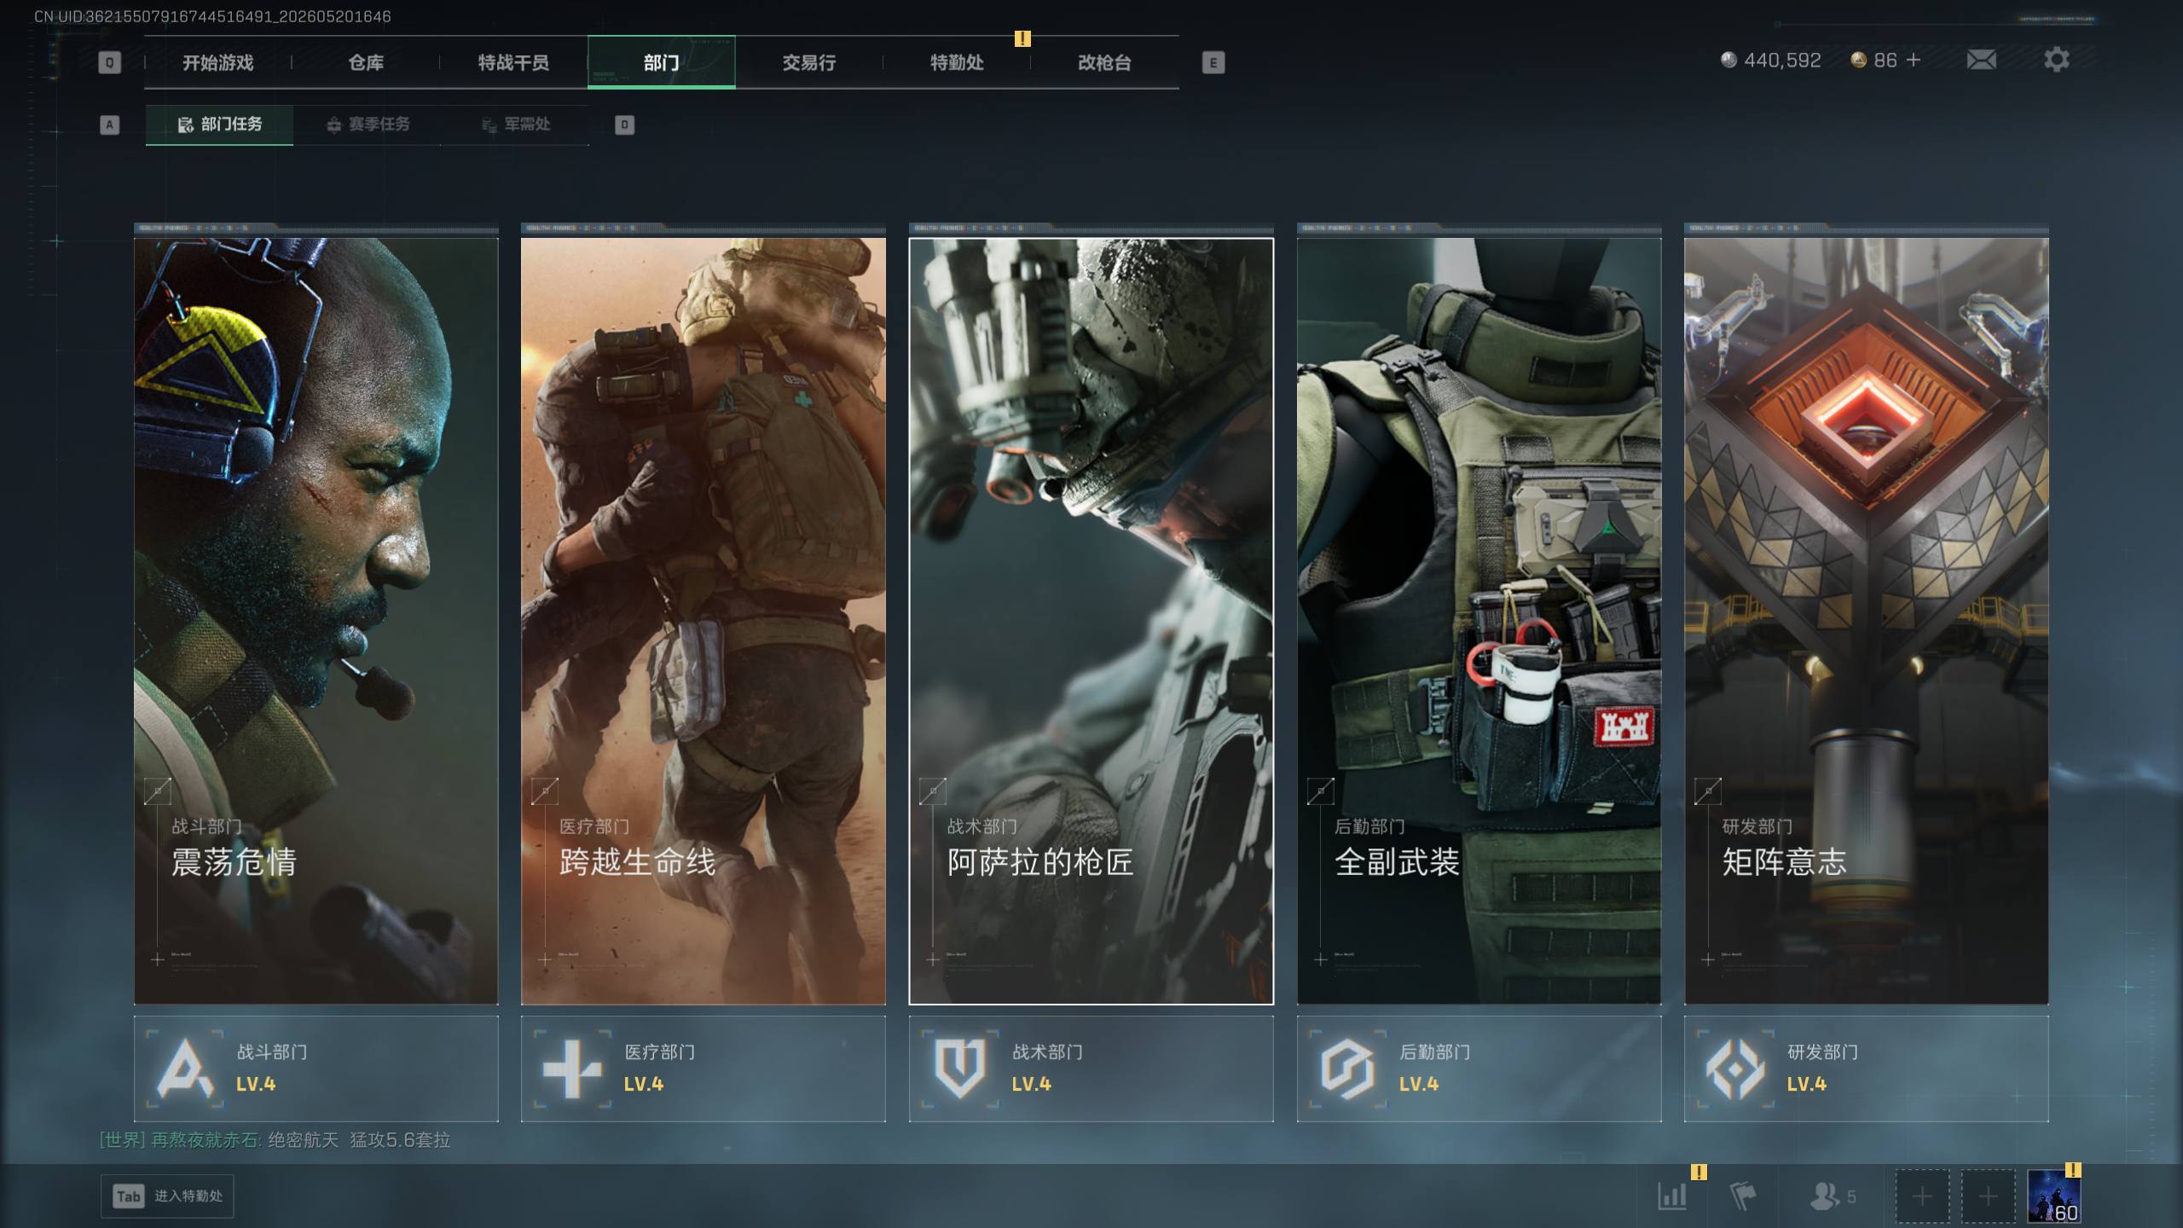Click the 战斗部门 LV.4 panel

(x=316, y=1069)
